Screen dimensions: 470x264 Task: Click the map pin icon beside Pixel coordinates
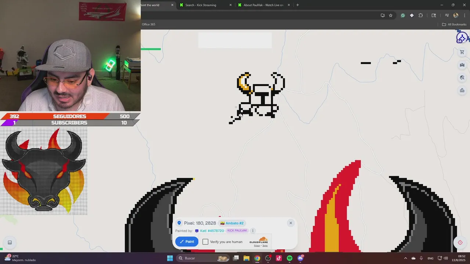(179, 223)
